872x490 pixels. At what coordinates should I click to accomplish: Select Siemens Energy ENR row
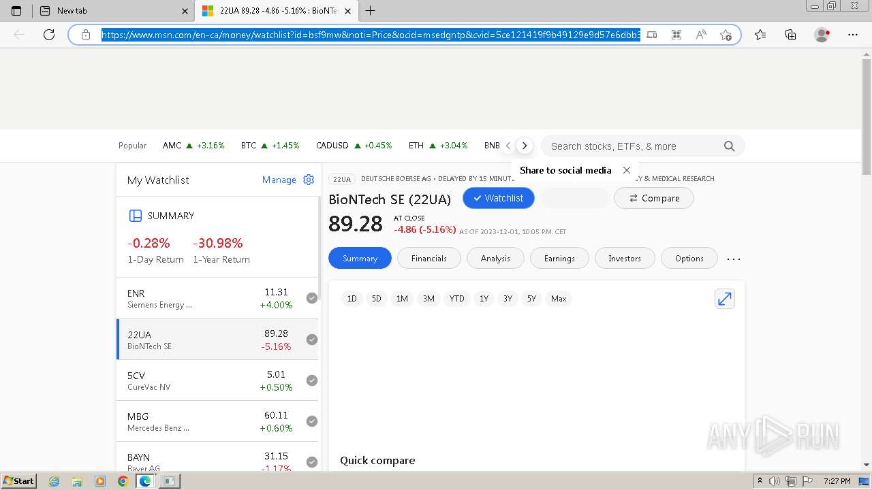click(x=217, y=298)
